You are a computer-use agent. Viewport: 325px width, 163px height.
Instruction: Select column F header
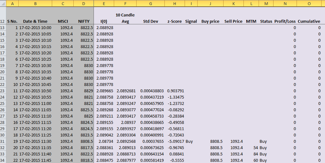click(125, 4)
